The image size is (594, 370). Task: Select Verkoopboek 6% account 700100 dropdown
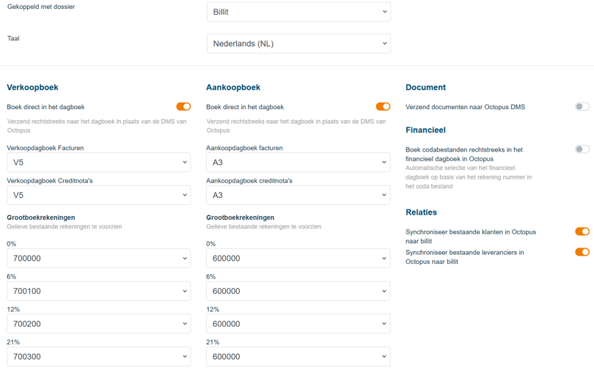click(98, 292)
